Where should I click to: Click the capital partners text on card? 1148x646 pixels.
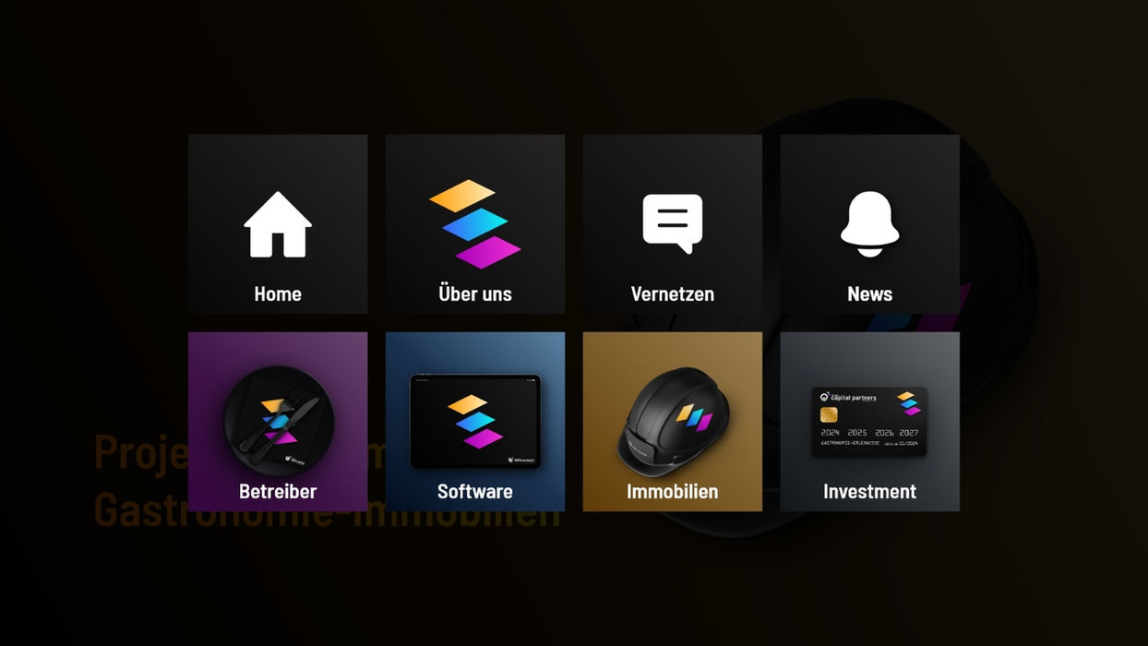[x=854, y=397]
